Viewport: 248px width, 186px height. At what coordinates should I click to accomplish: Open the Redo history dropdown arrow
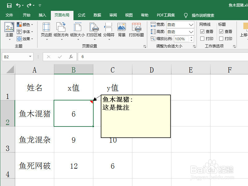pos(34,6)
